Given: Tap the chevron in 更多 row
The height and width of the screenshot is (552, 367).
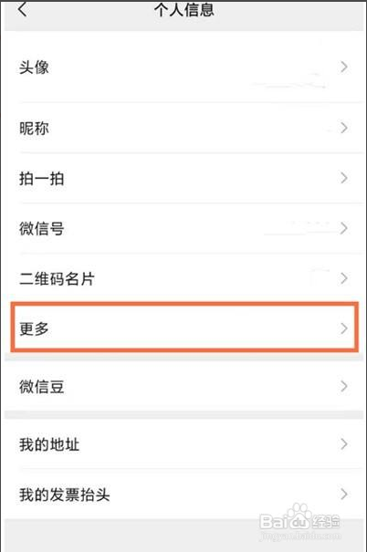Looking at the screenshot, I should pos(344,328).
